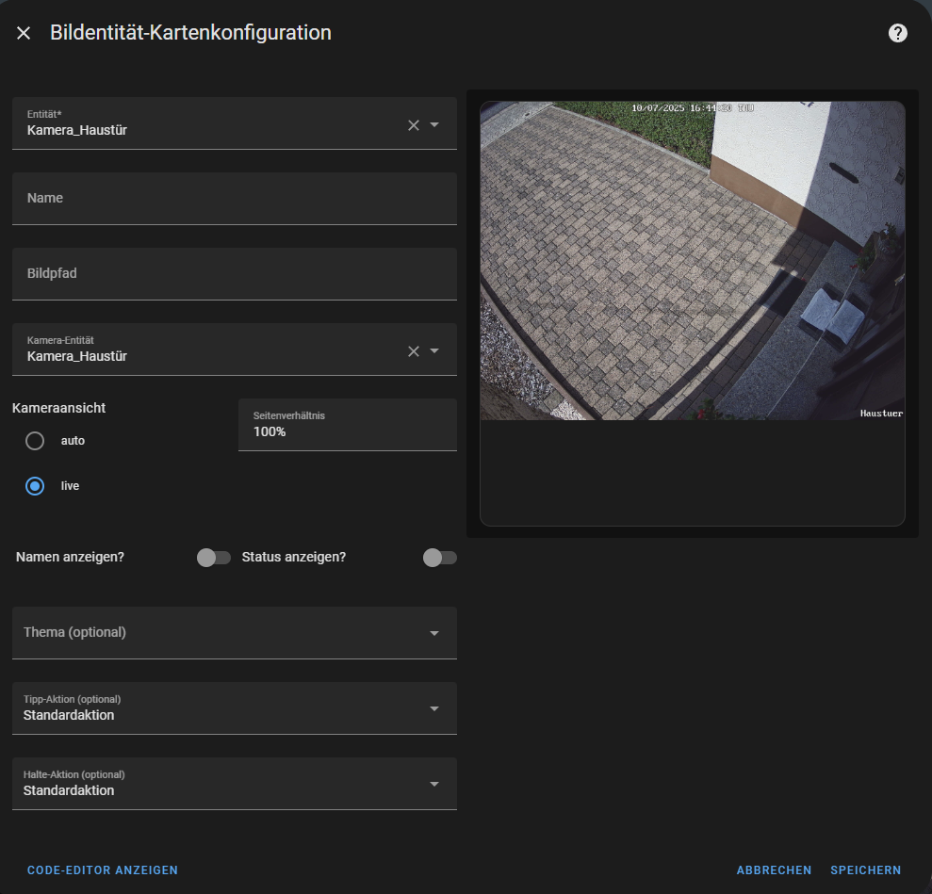Clear the Kamera-Entität field with X icon
This screenshot has height=894, width=932.
click(x=413, y=351)
